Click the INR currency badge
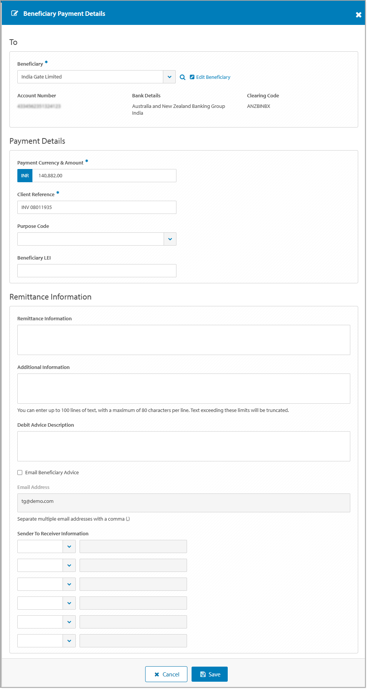This screenshot has height=690, width=368. click(25, 175)
